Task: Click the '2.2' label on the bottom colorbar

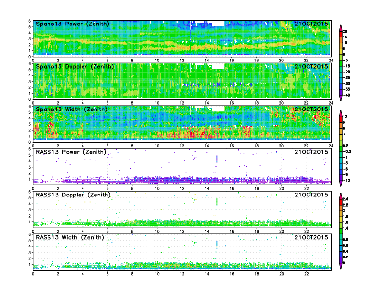Action: coord(345,205)
